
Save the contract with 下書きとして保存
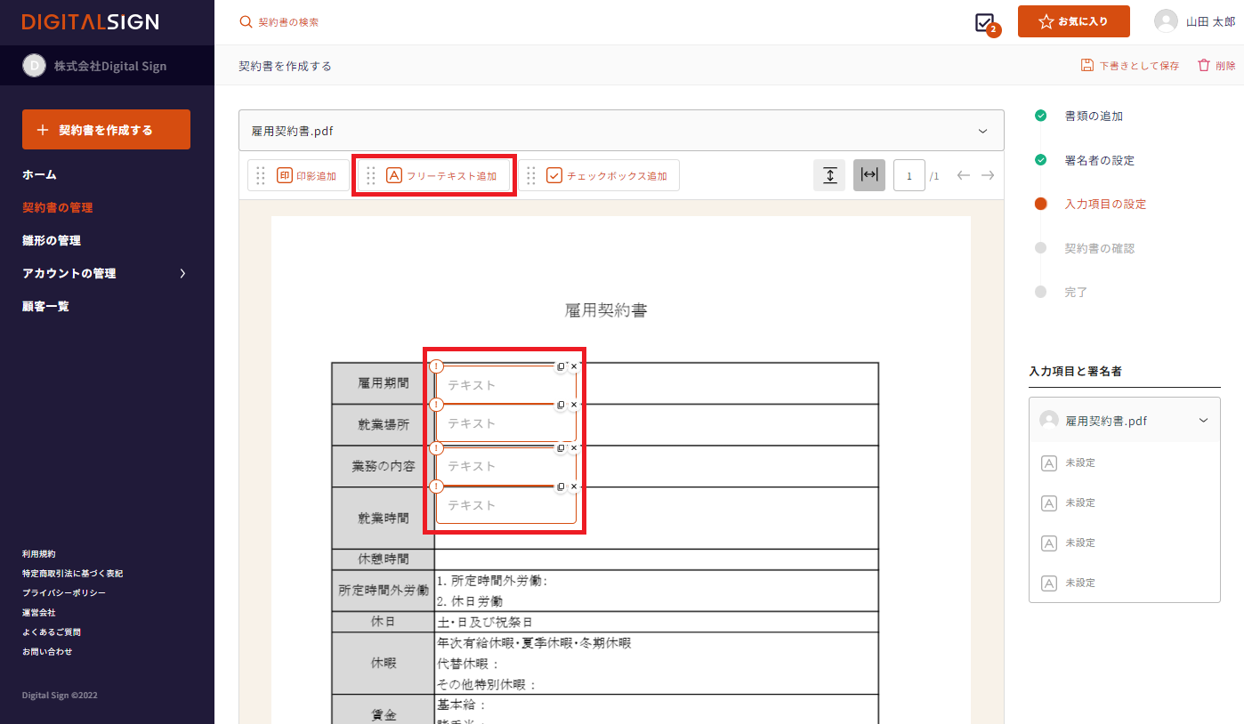[1130, 66]
